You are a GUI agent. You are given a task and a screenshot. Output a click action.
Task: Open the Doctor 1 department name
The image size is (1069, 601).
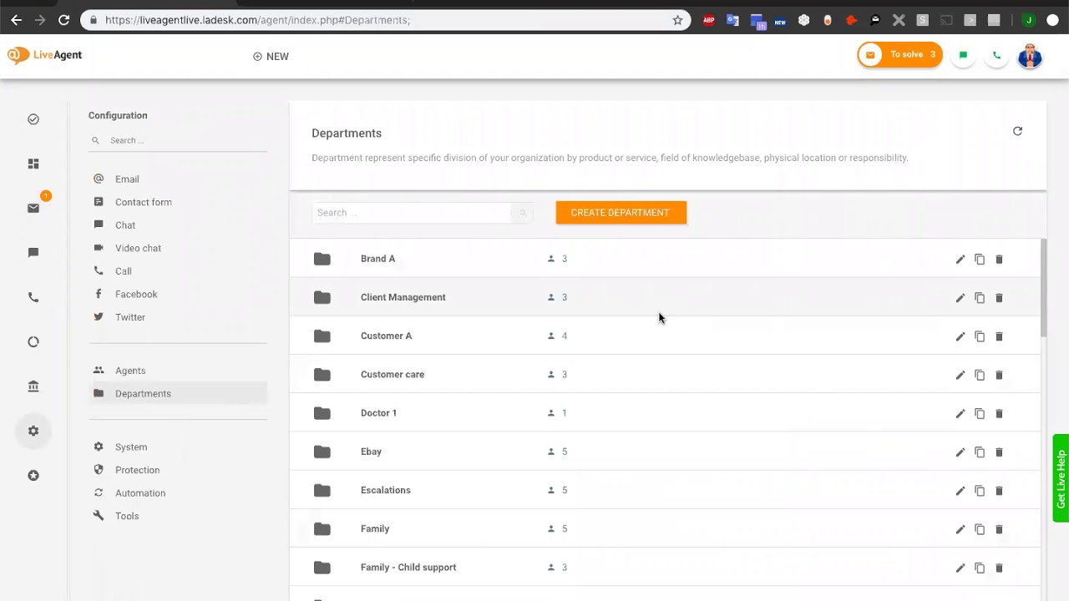(x=378, y=413)
